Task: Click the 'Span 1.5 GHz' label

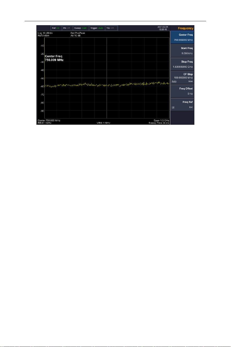Action: (x=161, y=120)
